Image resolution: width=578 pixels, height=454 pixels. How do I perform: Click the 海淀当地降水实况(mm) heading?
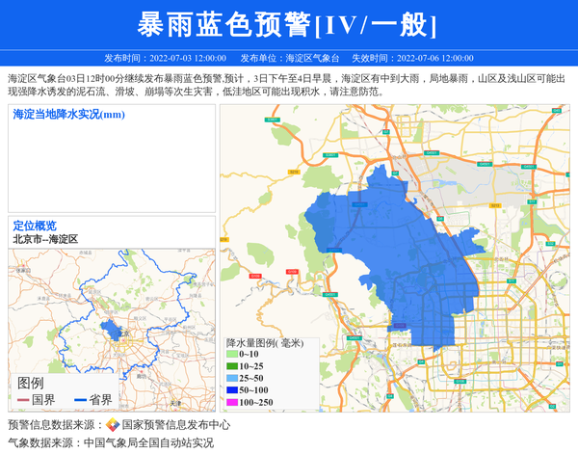(x=69, y=115)
